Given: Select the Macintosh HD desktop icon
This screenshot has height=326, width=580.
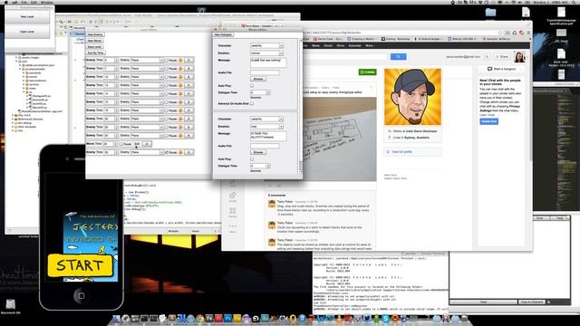Looking at the screenshot, I should [10, 305].
